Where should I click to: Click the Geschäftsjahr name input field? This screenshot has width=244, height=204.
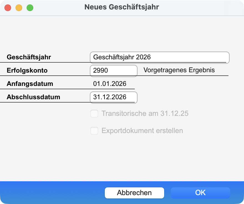[159, 57]
